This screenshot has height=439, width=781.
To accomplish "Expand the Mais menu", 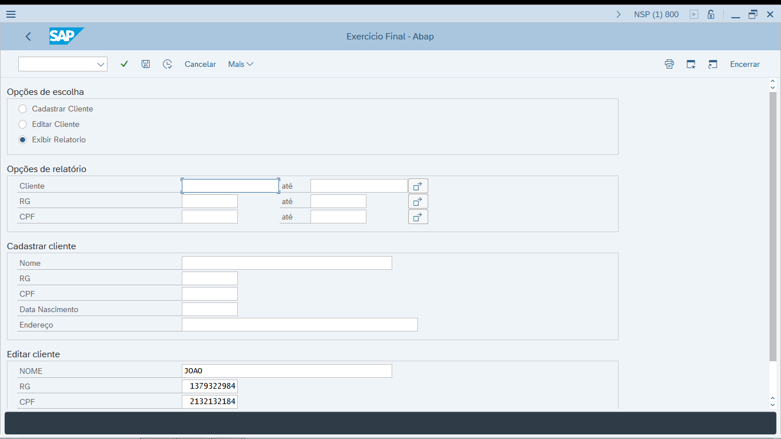I will click(241, 64).
